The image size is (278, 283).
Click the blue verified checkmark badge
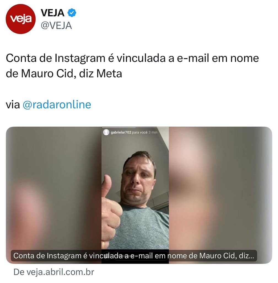tap(72, 13)
